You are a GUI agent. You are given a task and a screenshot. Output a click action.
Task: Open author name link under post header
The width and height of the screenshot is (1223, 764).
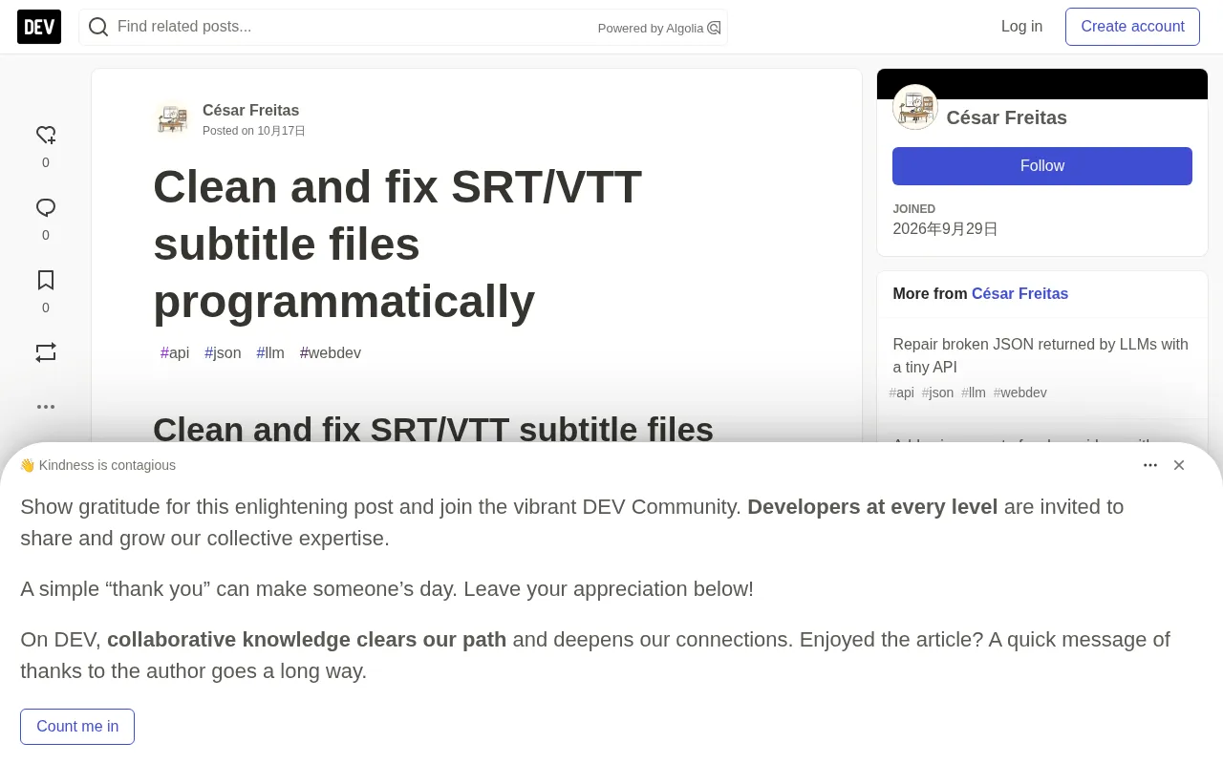tap(250, 110)
